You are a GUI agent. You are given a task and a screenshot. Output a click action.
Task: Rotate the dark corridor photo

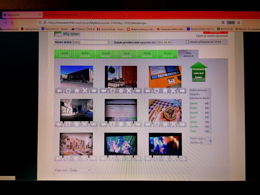pos(68,124)
